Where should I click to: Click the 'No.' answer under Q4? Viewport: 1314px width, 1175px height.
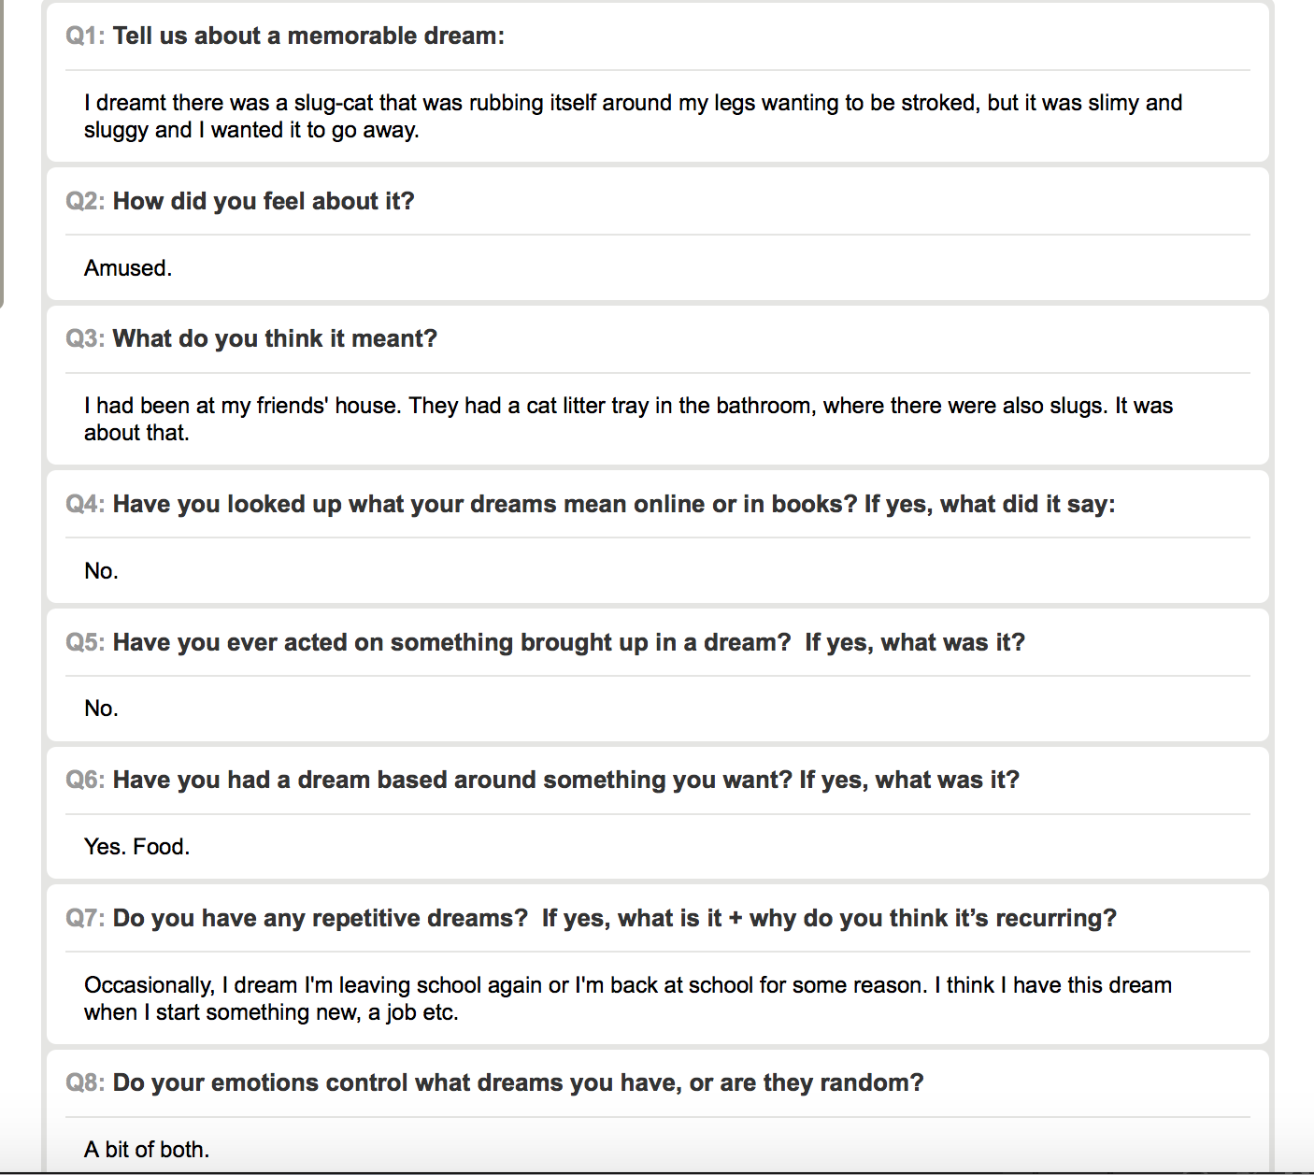point(101,571)
